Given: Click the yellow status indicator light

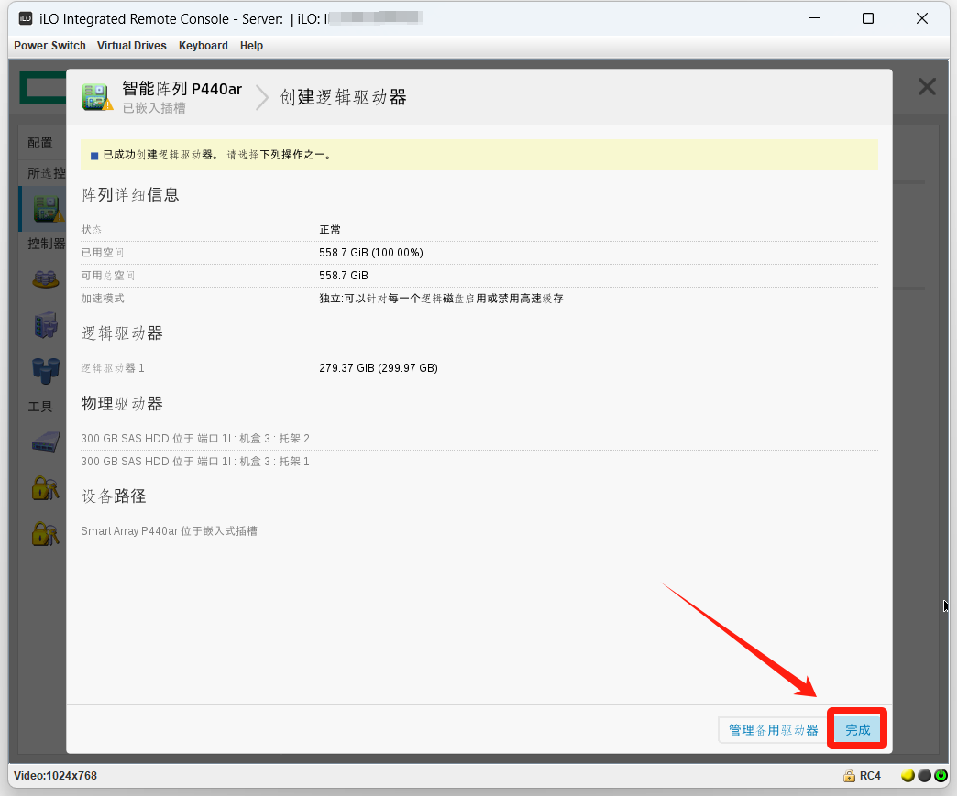Looking at the screenshot, I should click(x=907, y=776).
